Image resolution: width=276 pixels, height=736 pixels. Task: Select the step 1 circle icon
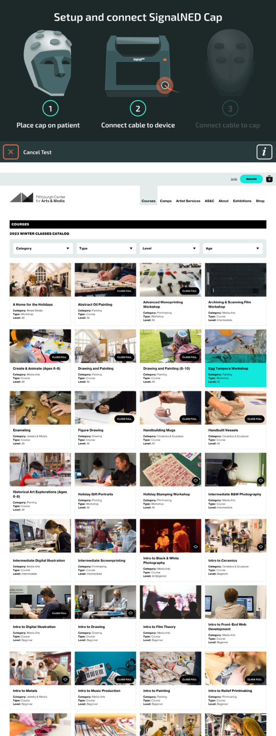pyautogui.click(x=50, y=109)
